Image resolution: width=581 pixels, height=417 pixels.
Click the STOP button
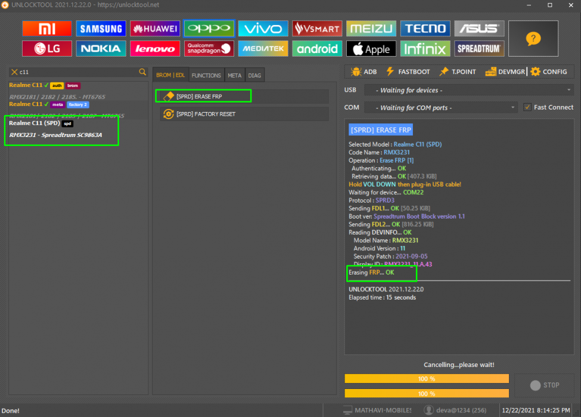tap(545, 385)
